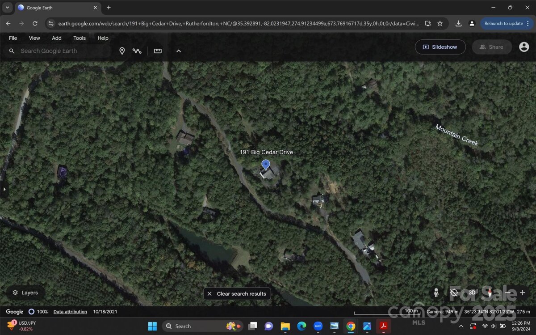Open Chrome downloads

coord(459,23)
